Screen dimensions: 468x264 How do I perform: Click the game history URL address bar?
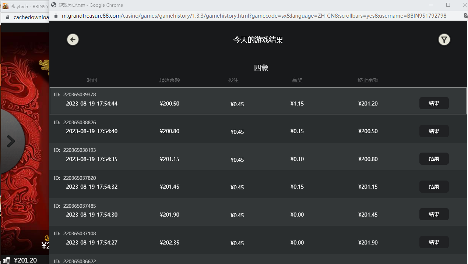tap(254, 16)
